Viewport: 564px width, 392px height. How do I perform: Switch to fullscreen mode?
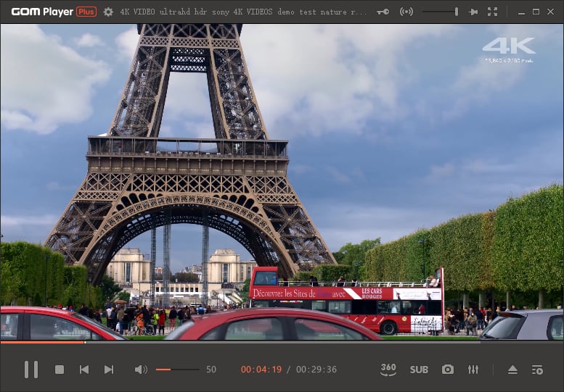[x=493, y=12]
